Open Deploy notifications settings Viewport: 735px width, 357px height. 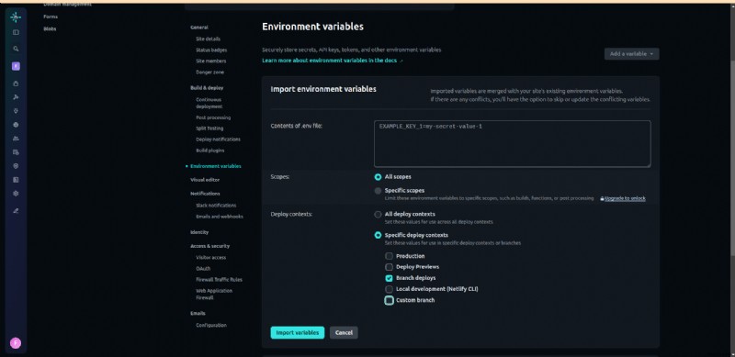click(x=218, y=139)
